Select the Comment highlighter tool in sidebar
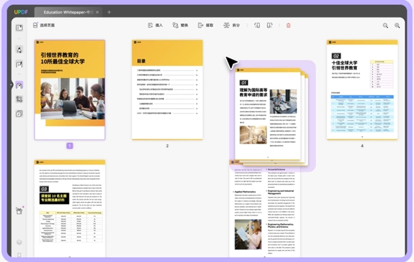Viewport: 414px width, 262px height. [19, 50]
